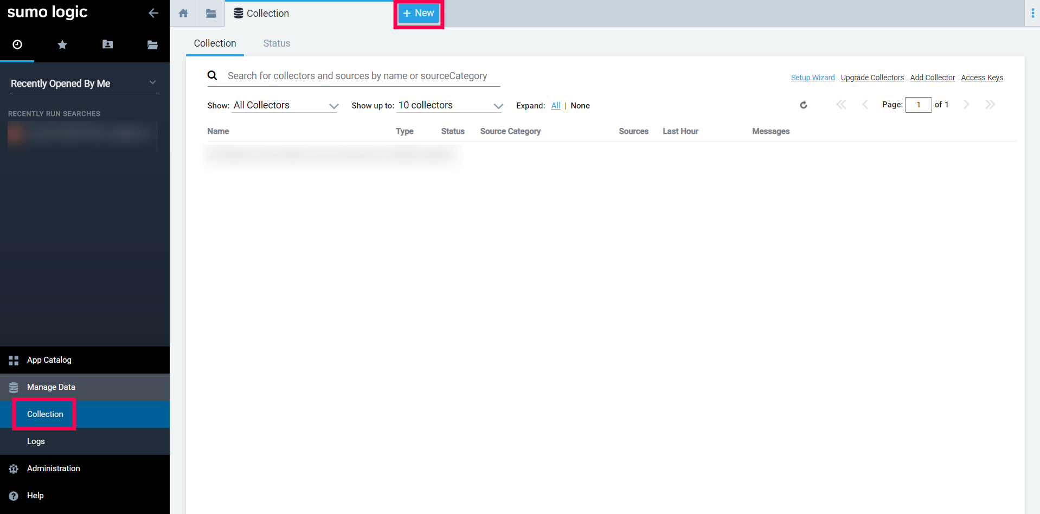Click the Sources column header

click(x=633, y=131)
